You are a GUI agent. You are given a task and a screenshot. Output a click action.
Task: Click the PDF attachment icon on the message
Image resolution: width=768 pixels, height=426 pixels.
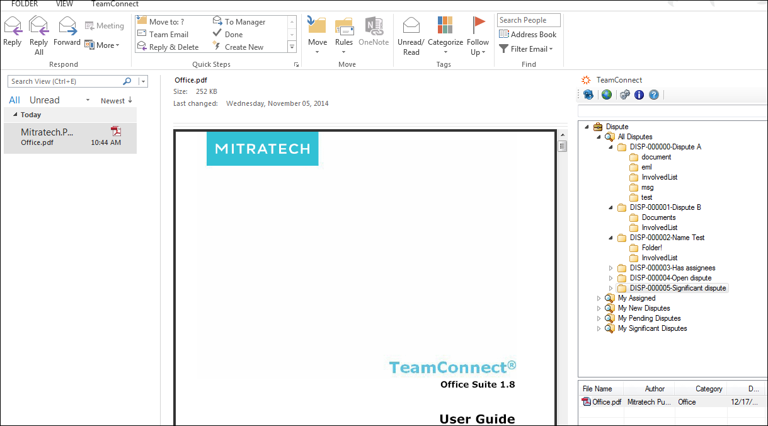pyautogui.click(x=115, y=131)
